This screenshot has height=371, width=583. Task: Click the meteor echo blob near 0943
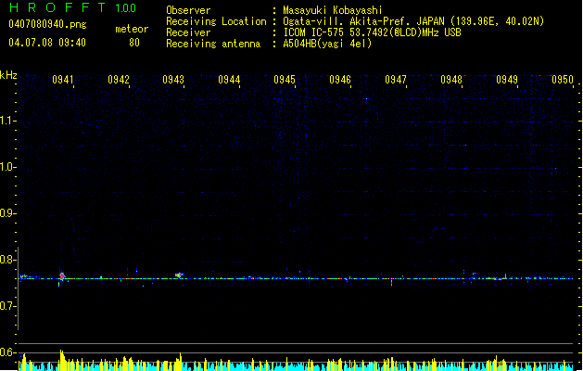point(179,275)
